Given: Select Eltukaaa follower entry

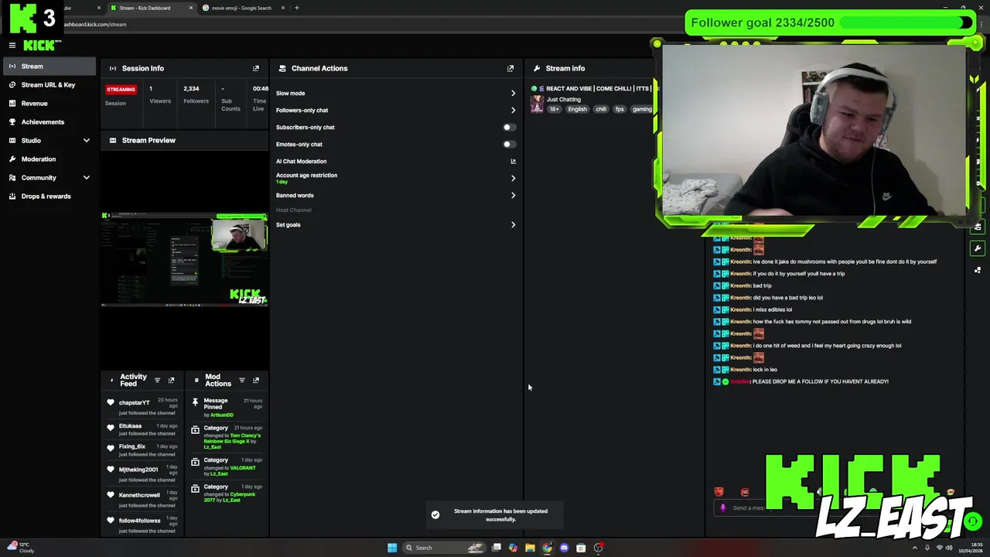Looking at the screenshot, I should 130,425.
